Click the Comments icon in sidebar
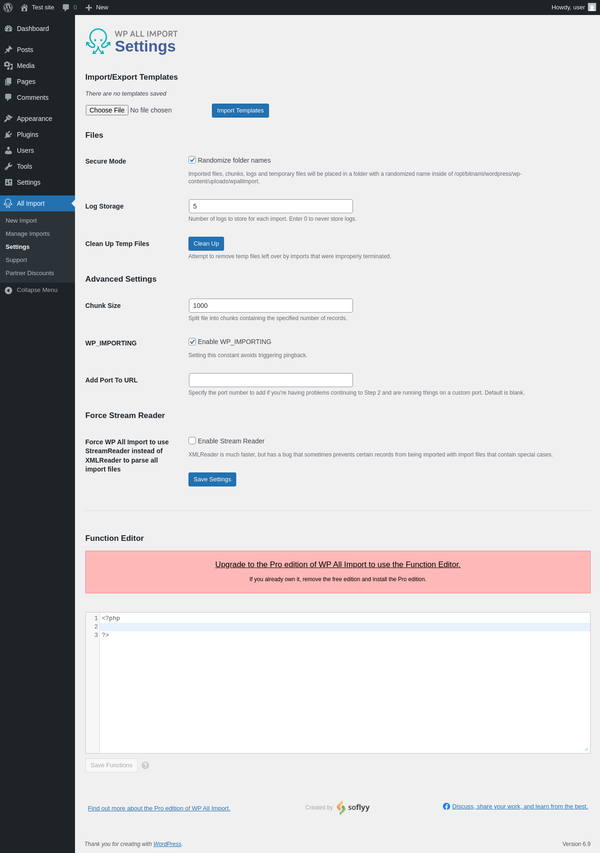Viewport: 600px width, 853px height. (8, 97)
